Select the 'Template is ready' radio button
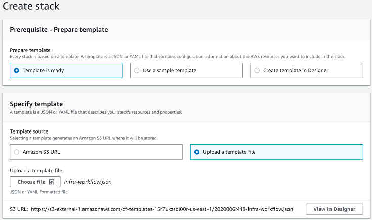Viewport: 372px width, 220px height. 66,70
